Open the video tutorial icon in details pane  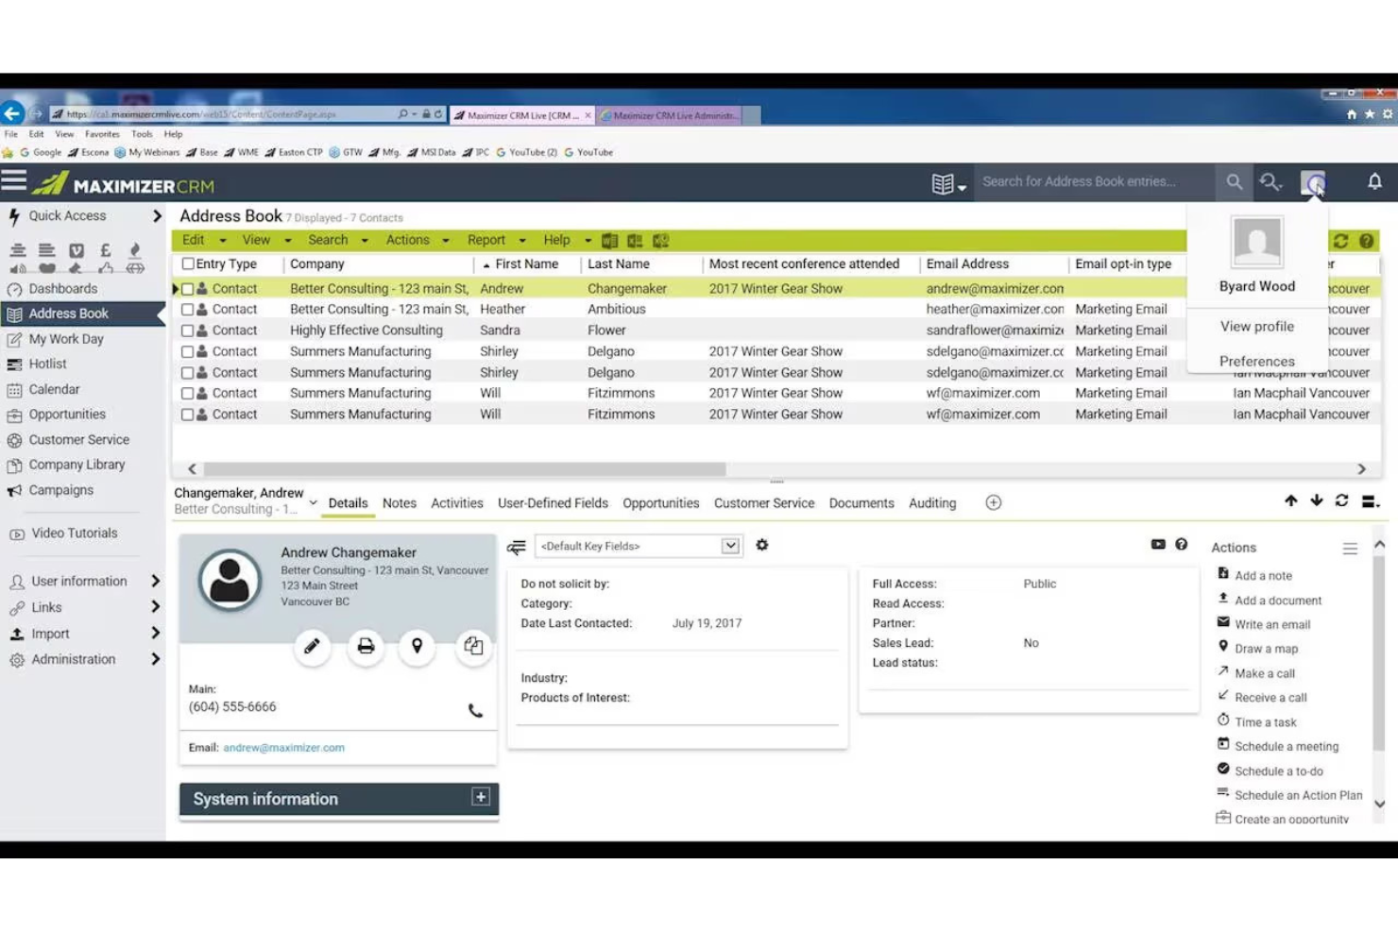[x=1158, y=544]
